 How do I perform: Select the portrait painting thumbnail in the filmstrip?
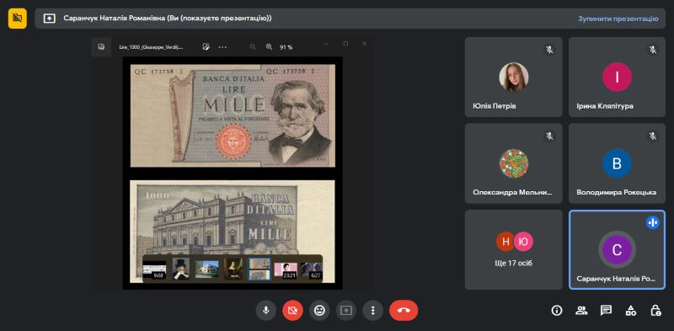point(233,270)
